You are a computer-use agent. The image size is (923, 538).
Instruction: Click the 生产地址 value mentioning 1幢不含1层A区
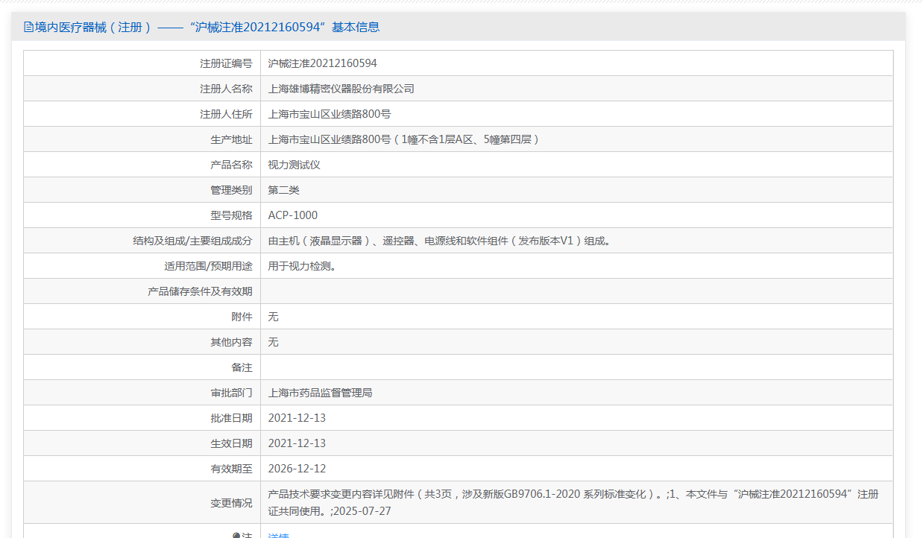click(404, 139)
